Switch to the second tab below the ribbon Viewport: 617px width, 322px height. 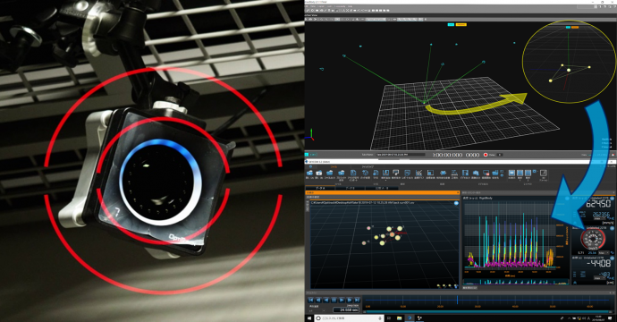click(350, 188)
